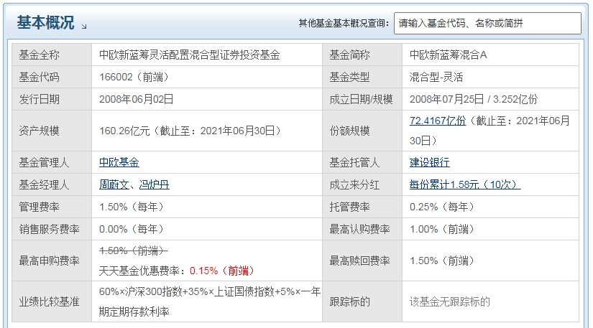Viewport: 593px width, 328px height.
Task: Click the 该基金无跟踪标的 tracking target text
Action: click(449, 301)
